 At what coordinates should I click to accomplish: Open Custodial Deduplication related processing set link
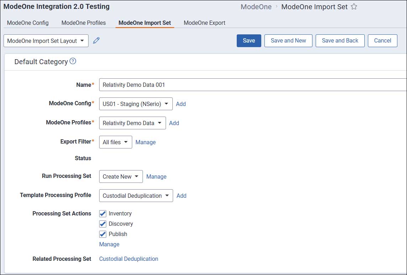(129, 259)
